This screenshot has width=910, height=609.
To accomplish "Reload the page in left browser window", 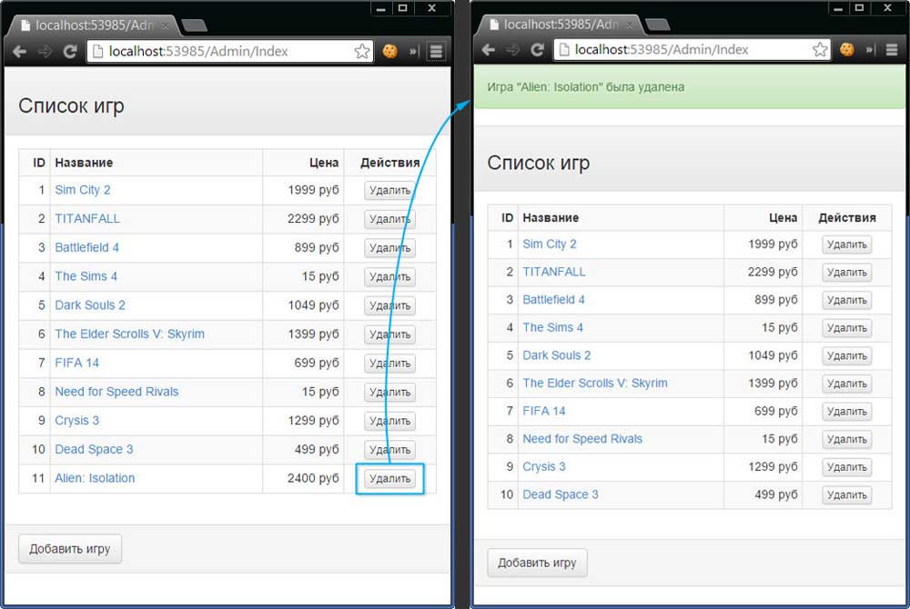I will point(70,52).
